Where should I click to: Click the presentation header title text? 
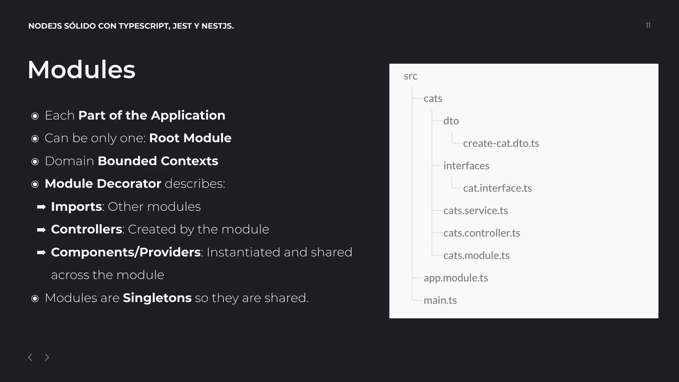tap(131, 26)
